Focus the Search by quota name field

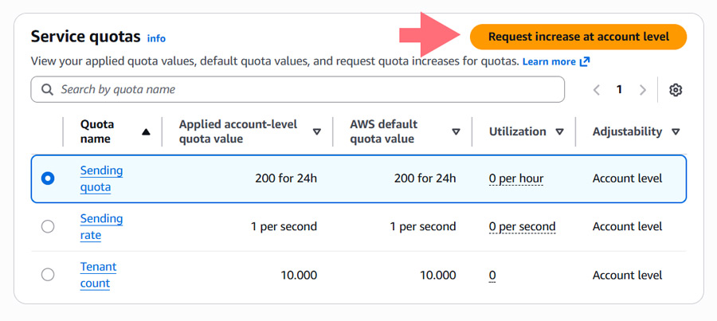click(x=298, y=90)
